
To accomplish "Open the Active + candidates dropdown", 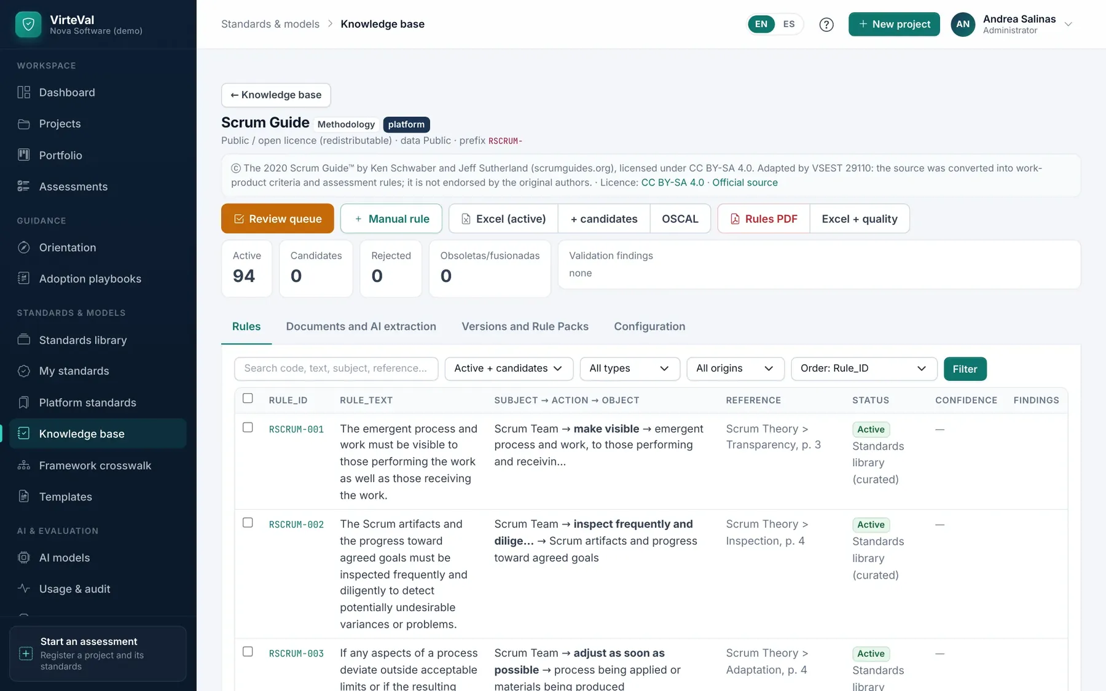I will coord(509,369).
